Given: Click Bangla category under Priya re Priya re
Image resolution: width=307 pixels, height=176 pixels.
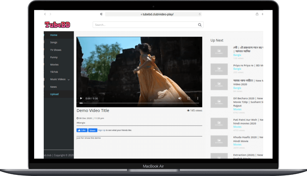Looking at the screenshot, I should [x=237, y=69].
